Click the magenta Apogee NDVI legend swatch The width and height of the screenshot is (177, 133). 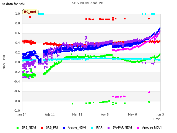[x=138, y=128]
